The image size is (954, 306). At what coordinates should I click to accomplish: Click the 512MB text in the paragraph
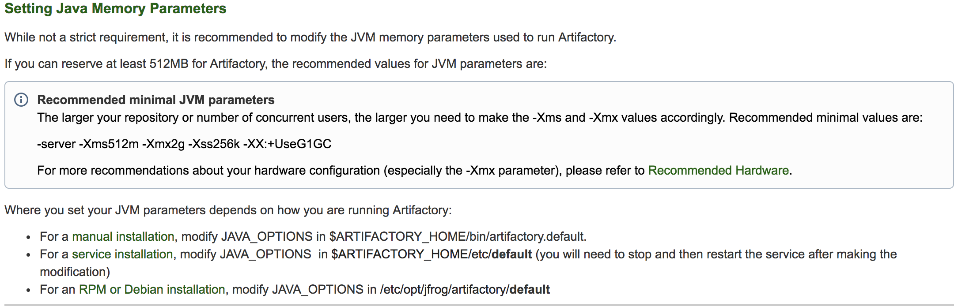coord(169,64)
